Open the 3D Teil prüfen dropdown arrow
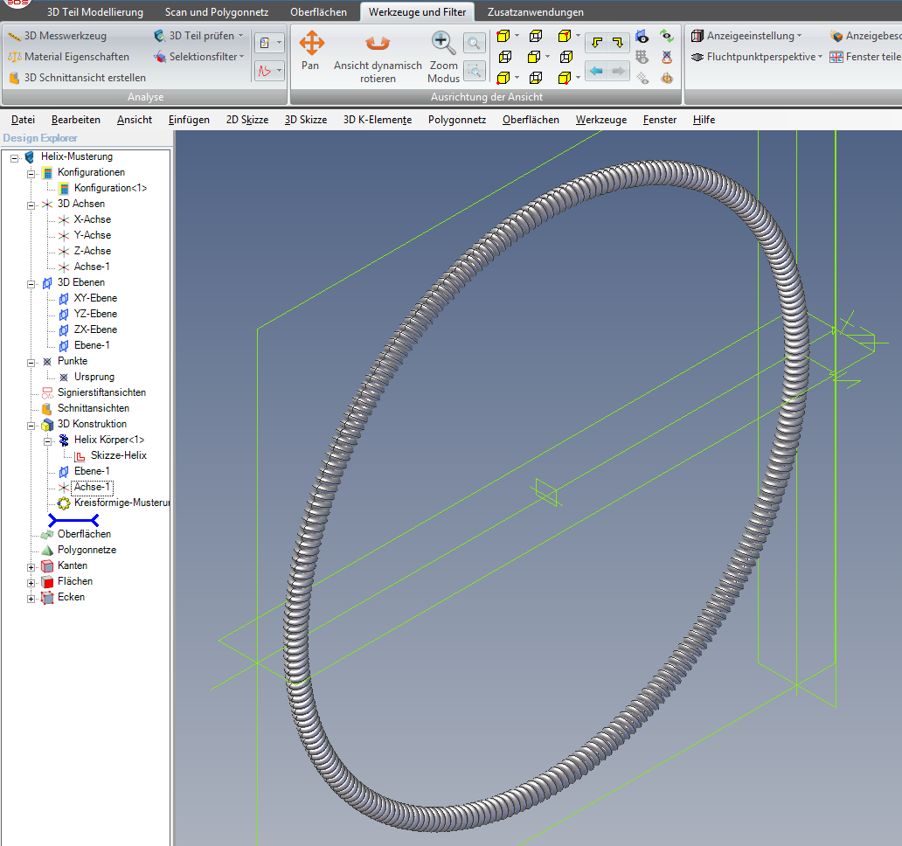The height and width of the screenshot is (846, 902). click(x=240, y=36)
